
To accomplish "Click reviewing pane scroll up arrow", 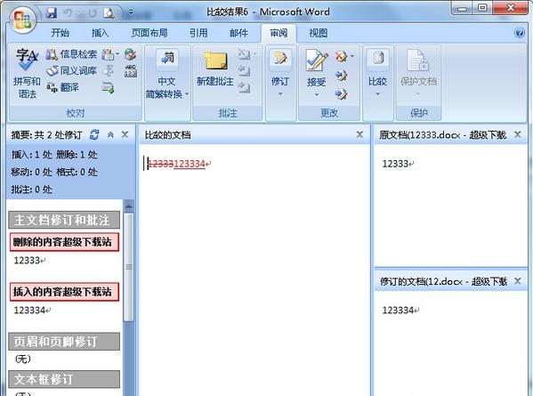I will coord(128,206).
